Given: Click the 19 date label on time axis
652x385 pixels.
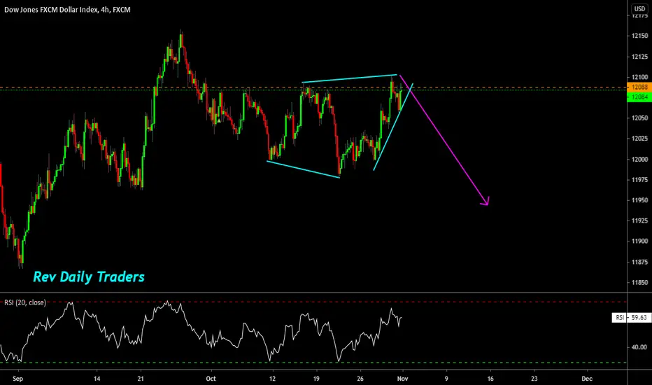Looking at the screenshot, I should pos(316,379).
